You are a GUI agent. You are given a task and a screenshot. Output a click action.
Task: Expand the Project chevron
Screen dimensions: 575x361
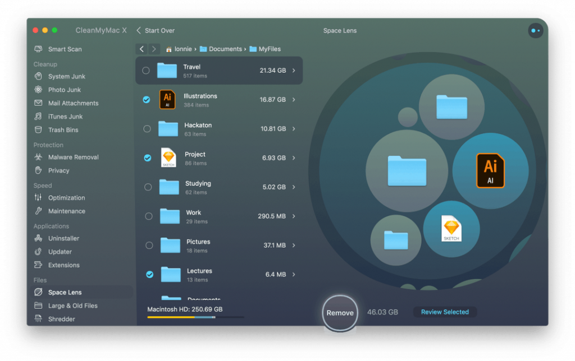click(x=294, y=158)
